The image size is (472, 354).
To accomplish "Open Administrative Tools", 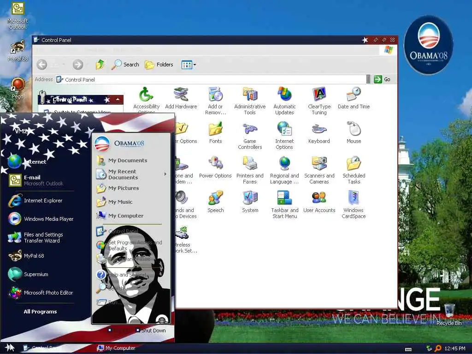I will (250, 101).
